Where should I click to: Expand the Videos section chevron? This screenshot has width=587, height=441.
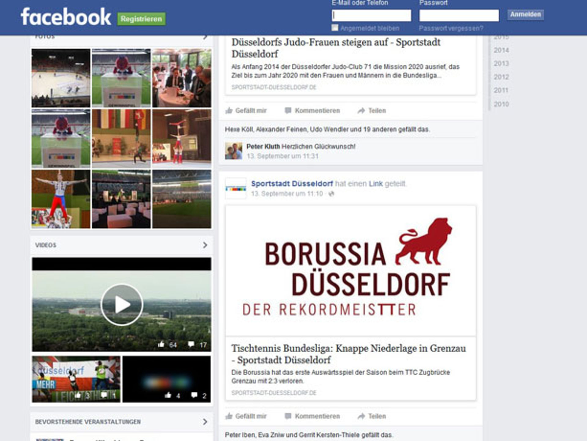(x=205, y=245)
